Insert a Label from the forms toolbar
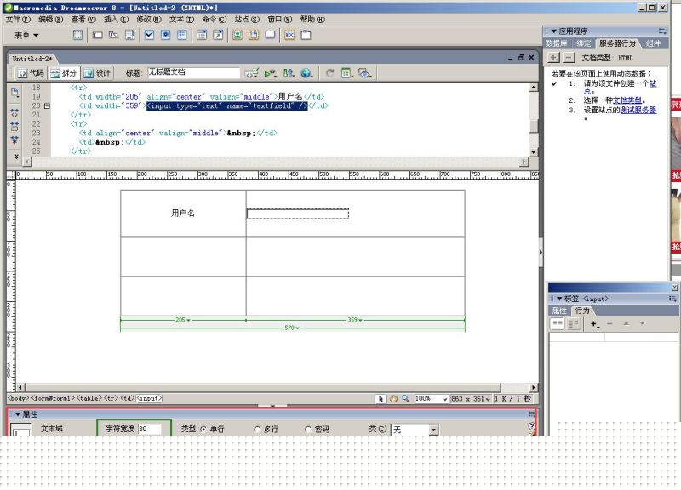 (x=289, y=35)
